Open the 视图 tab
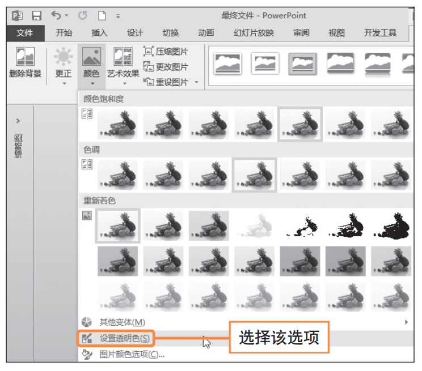Viewport: 422px width, 371px height. (337, 33)
